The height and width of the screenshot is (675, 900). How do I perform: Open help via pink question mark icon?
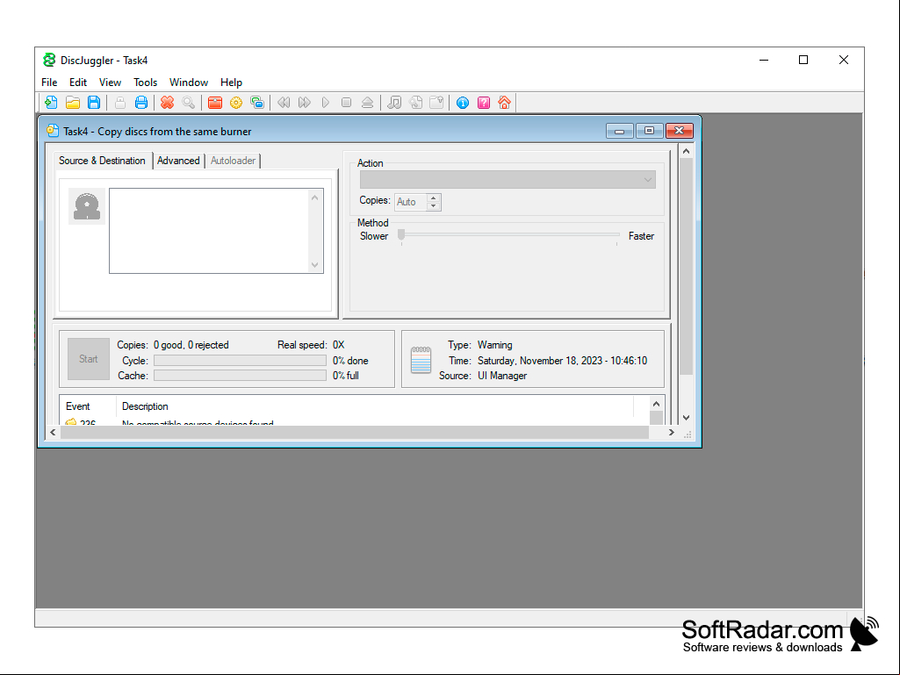pos(484,103)
